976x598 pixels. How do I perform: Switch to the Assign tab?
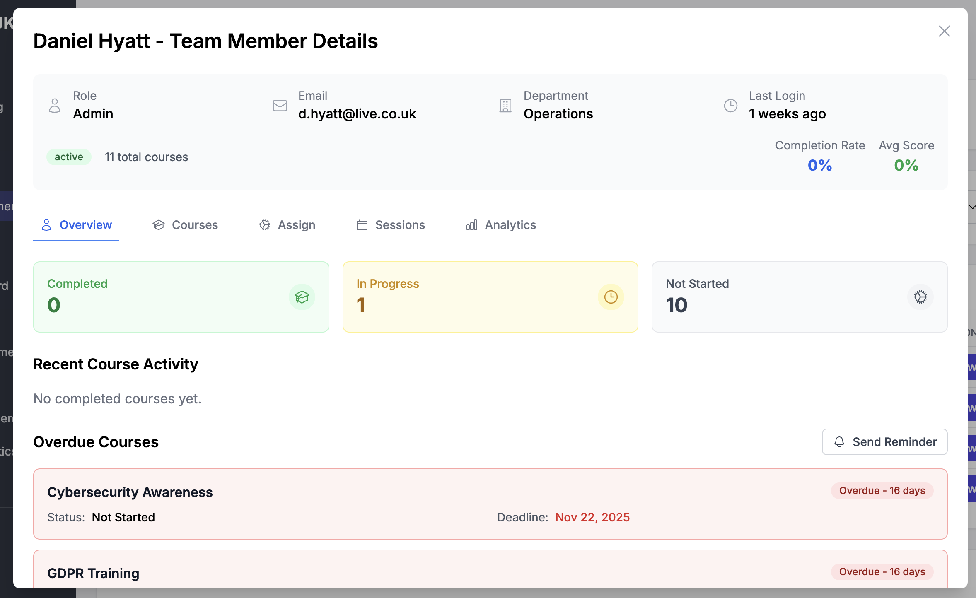pyautogui.click(x=296, y=225)
